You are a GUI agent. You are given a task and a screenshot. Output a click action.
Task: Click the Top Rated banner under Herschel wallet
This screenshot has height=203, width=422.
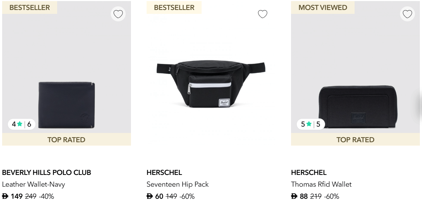[355, 139]
